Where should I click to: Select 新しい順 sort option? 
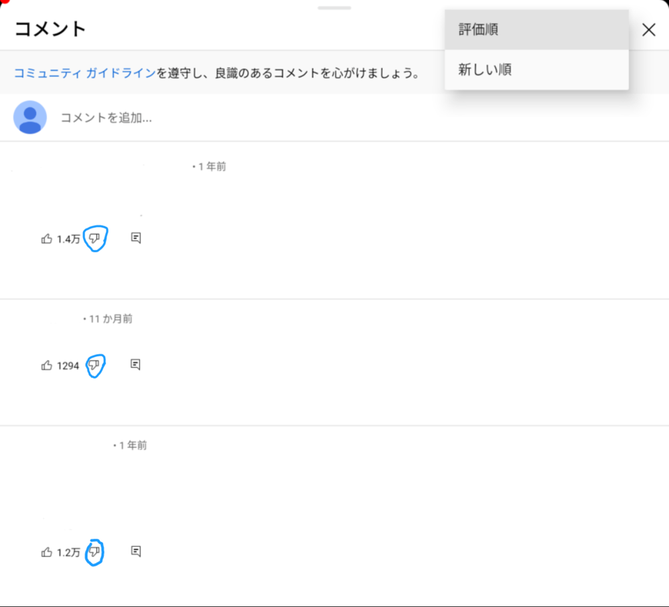coord(536,70)
